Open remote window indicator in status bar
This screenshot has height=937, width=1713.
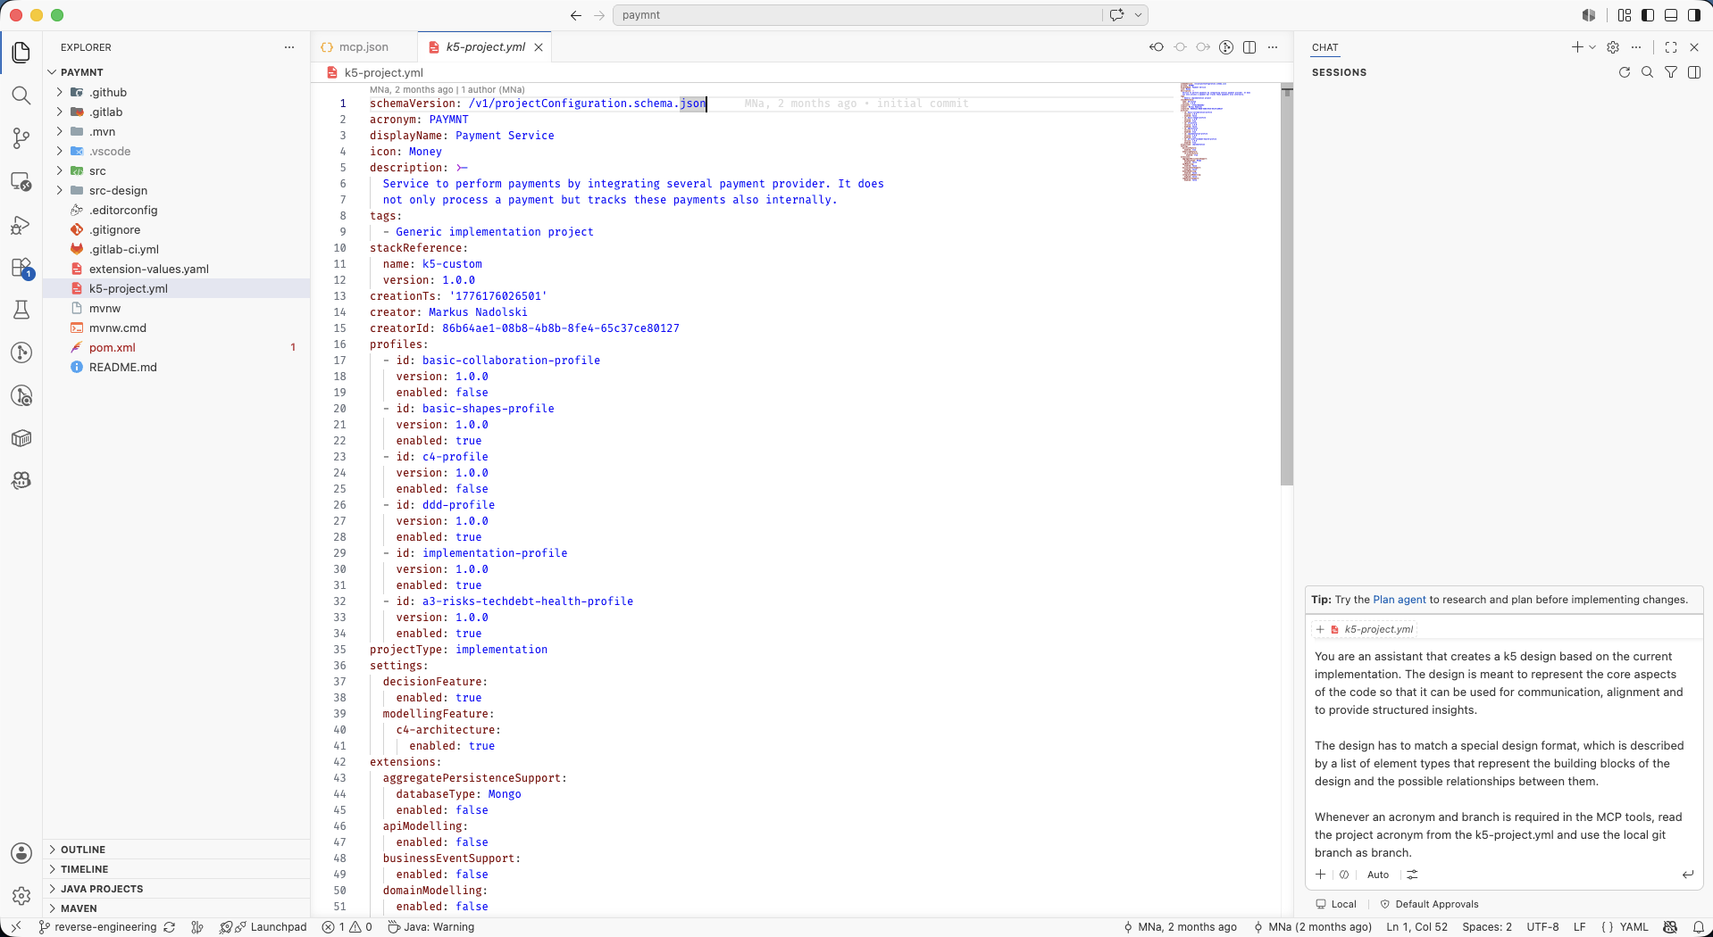(x=15, y=927)
